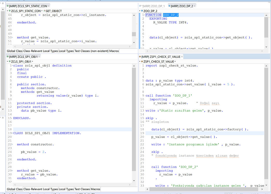Place cursor on 'R_VALUE TYPE INT4.' line

coord(171,22)
